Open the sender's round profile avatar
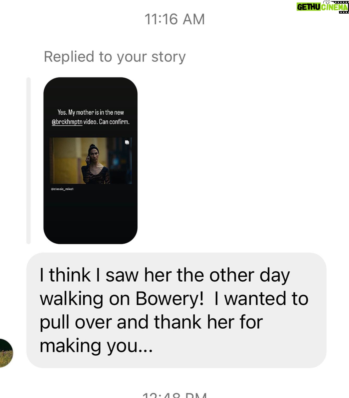 pyautogui.click(x=6, y=353)
